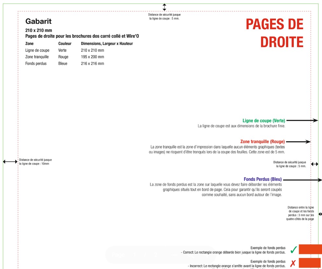Click the magnifier zoom icon in toolbar
322x269 pixels.
191,256
